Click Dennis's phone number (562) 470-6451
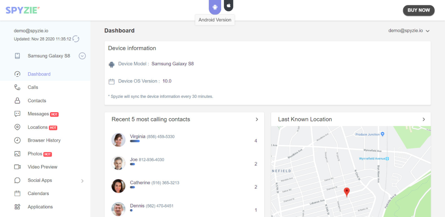The height and width of the screenshot is (217, 445). click(159, 206)
